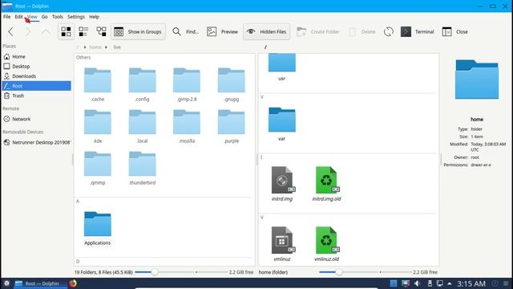Image resolution: width=513 pixels, height=289 pixels.
Task: Open the Edit menu
Action: pyautogui.click(x=18, y=17)
